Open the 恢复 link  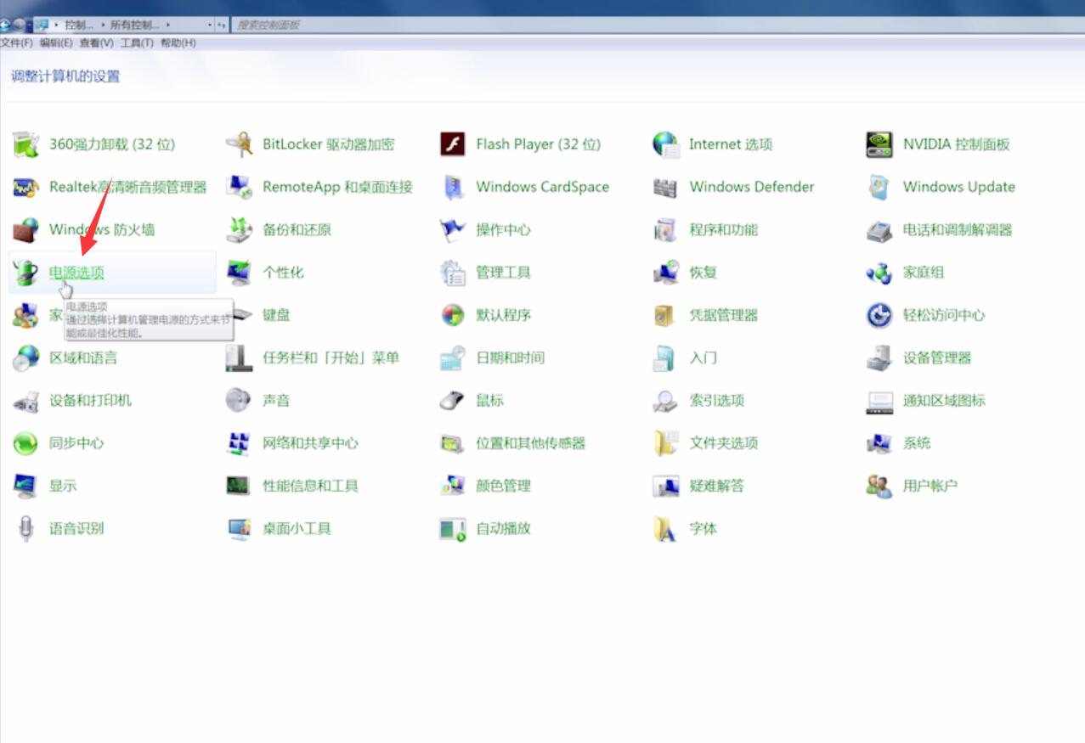[x=703, y=273]
